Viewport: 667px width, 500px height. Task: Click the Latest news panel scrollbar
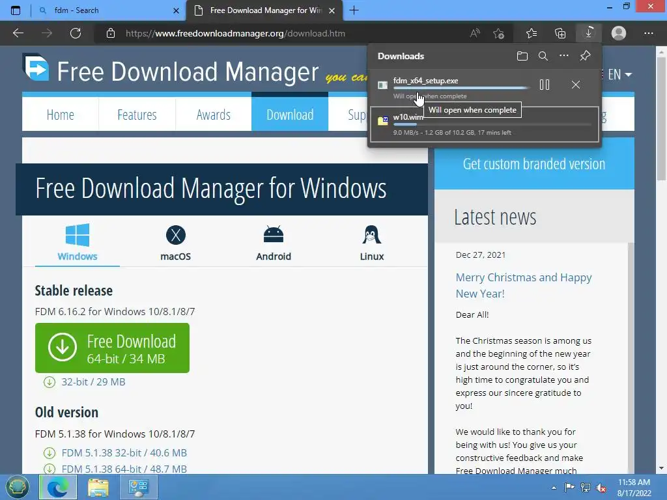[631, 358]
